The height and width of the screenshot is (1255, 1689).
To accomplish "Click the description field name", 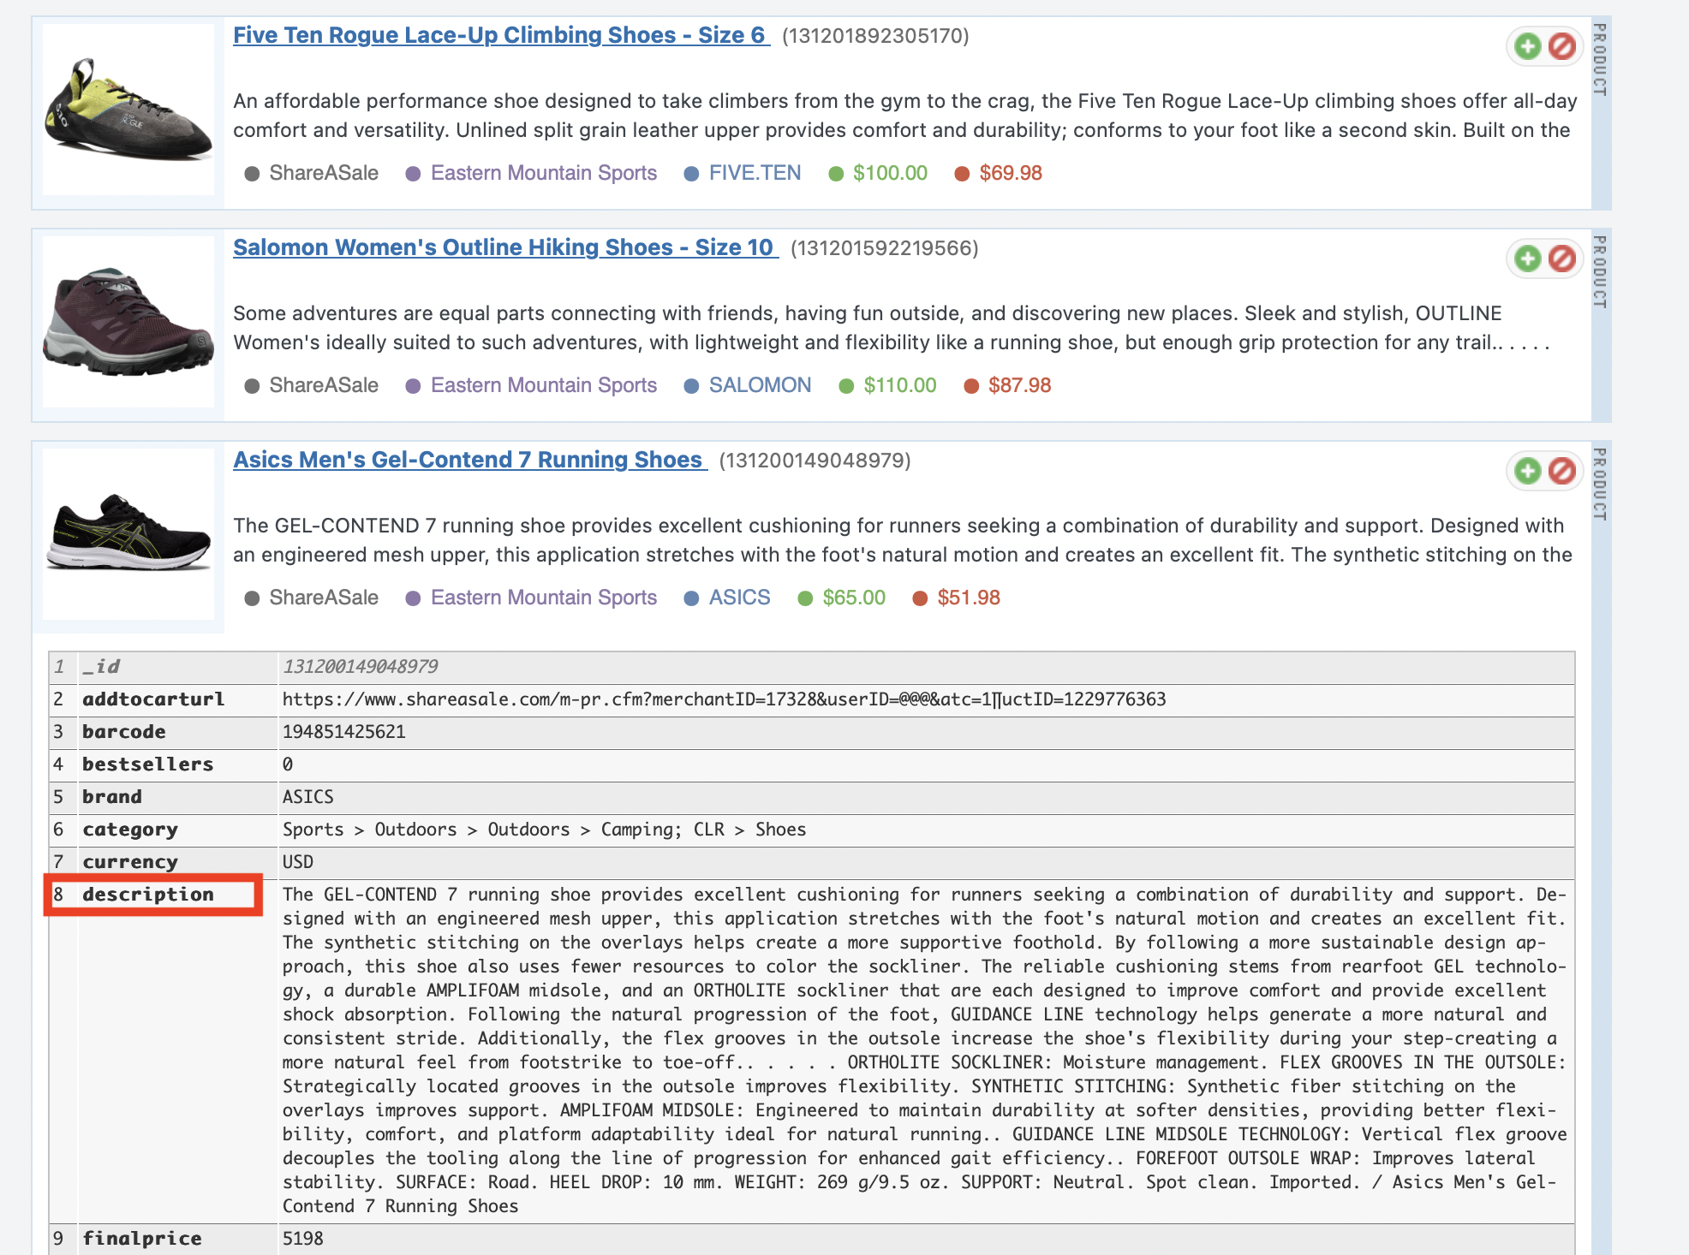I will pyautogui.click(x=148, y=895).
